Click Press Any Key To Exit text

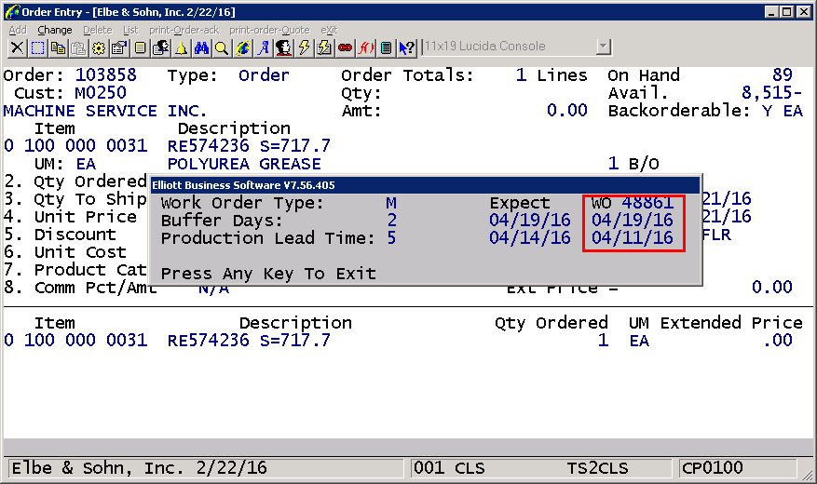pos(268,274)
